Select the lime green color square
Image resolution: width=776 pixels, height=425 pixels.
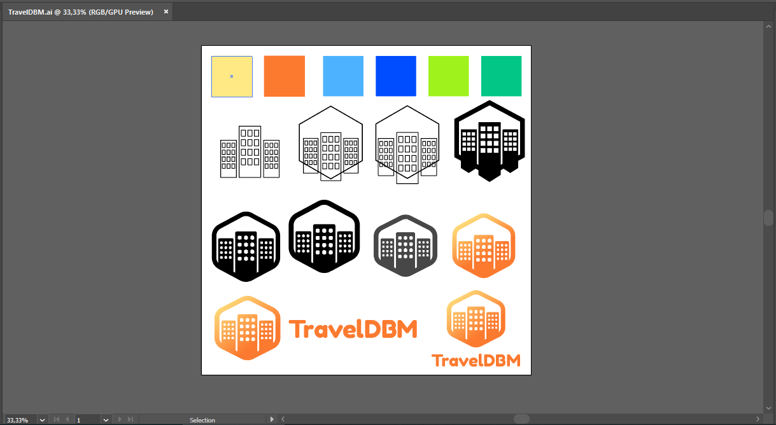pos(449,76)
